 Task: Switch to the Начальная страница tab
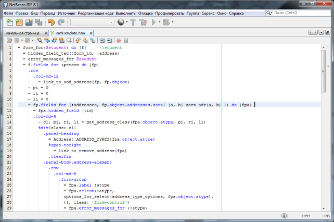[22, 33]
